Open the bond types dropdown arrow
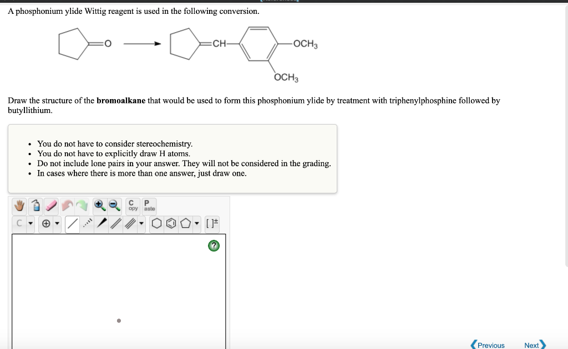This screenshot has height=349, width=568. tap(141, 223)
